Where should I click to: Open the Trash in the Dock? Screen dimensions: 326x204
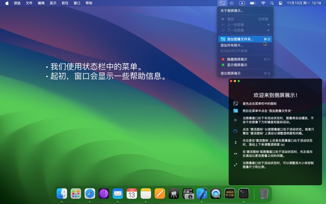(264, 193)
